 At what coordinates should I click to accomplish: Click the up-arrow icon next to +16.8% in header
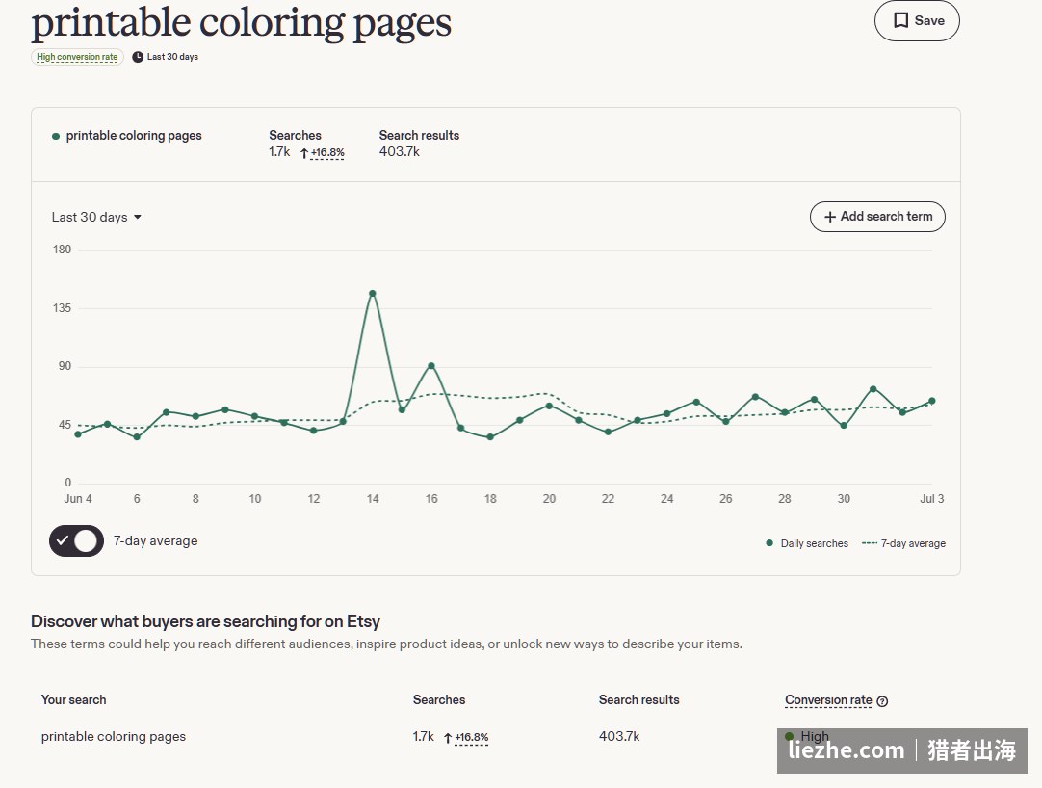303,153
